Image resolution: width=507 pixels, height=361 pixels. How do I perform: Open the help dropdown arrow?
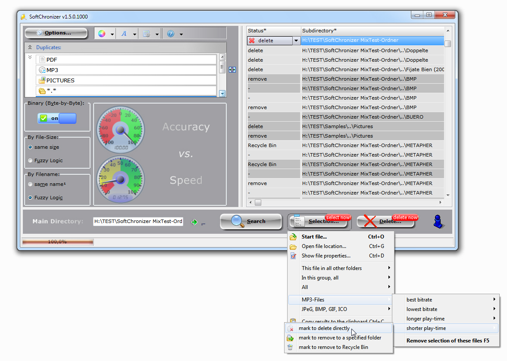pyautogui.click(x=181, y=34)
